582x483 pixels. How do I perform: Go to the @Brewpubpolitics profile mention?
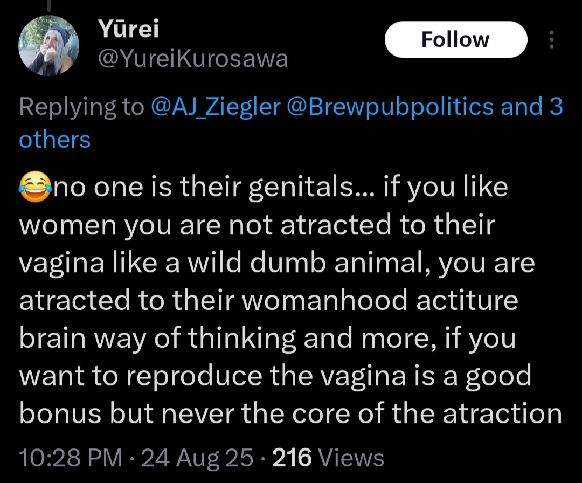click(392, 107)
